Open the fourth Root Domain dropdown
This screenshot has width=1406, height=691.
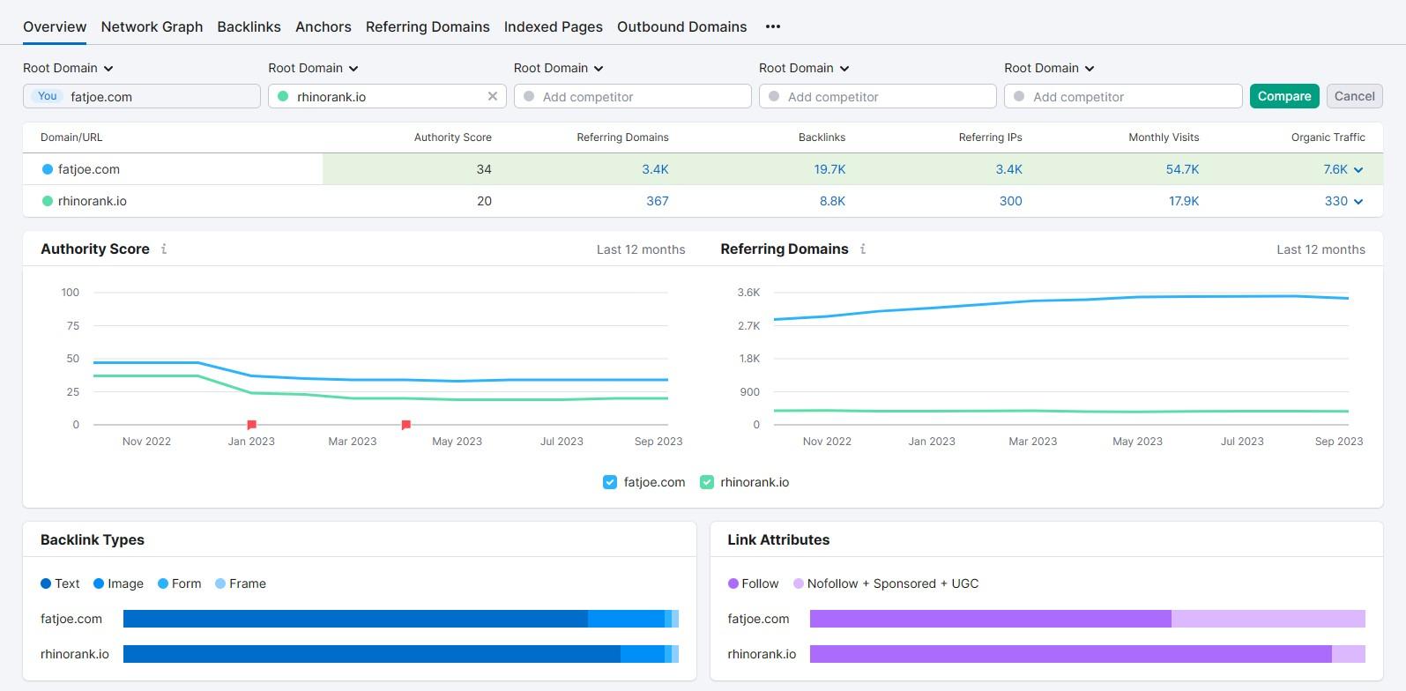pyautogui.click(x=804, y=68)
